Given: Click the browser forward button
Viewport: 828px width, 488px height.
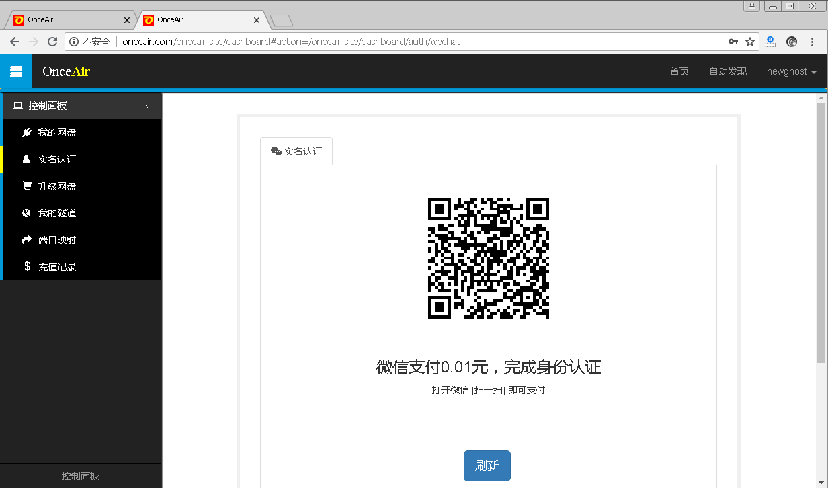Looking at the screenshot, I should [34, 42].
